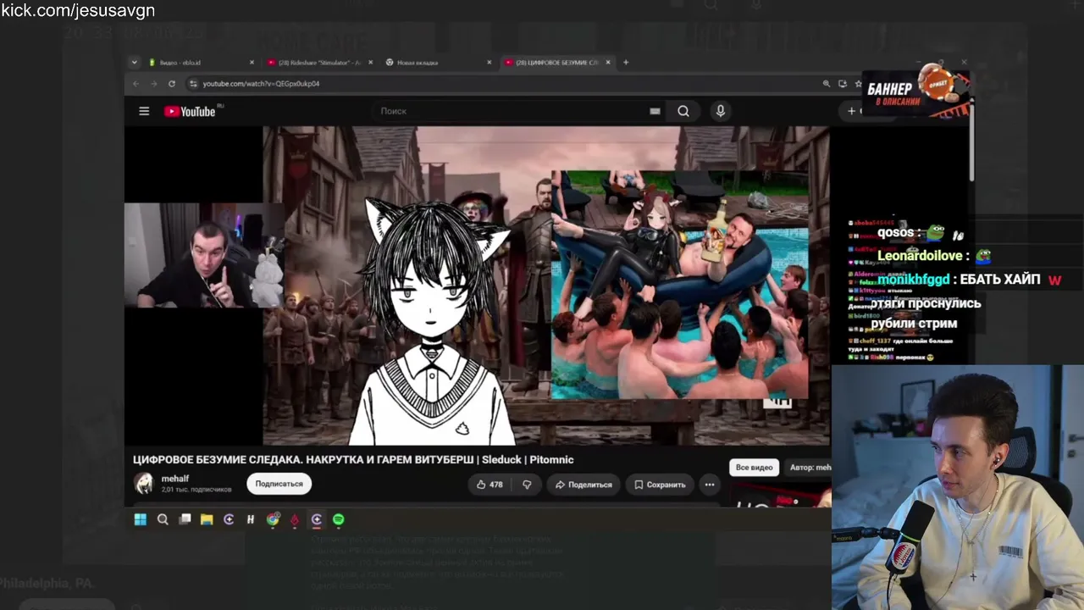Click the video title text
This screenshot has height=610, width=1084.
click(x=353, y=460)
